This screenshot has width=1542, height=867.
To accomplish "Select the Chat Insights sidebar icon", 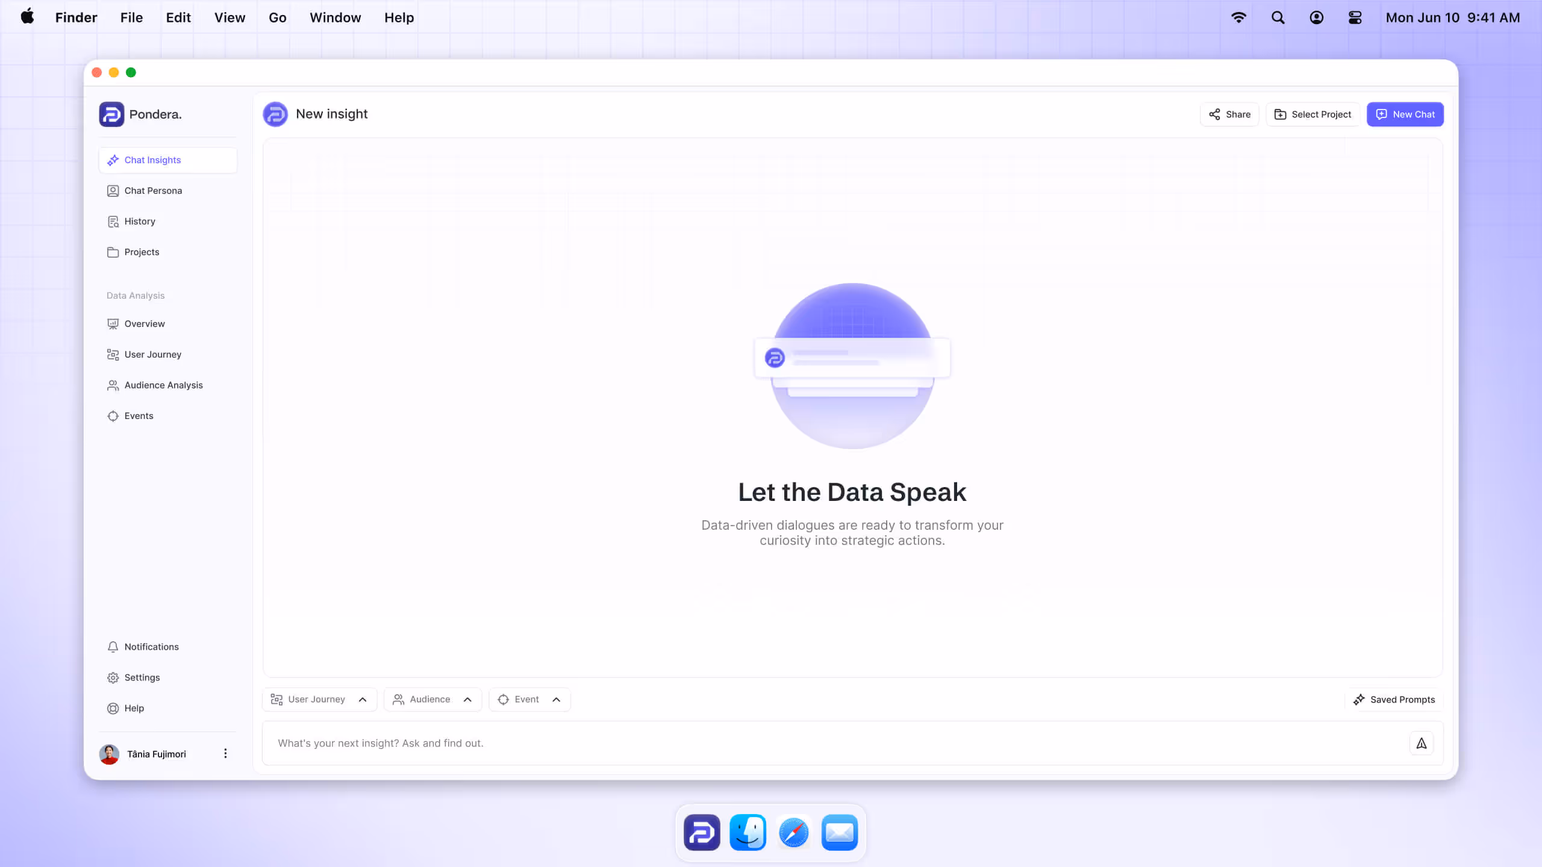I will click(113, 160).
